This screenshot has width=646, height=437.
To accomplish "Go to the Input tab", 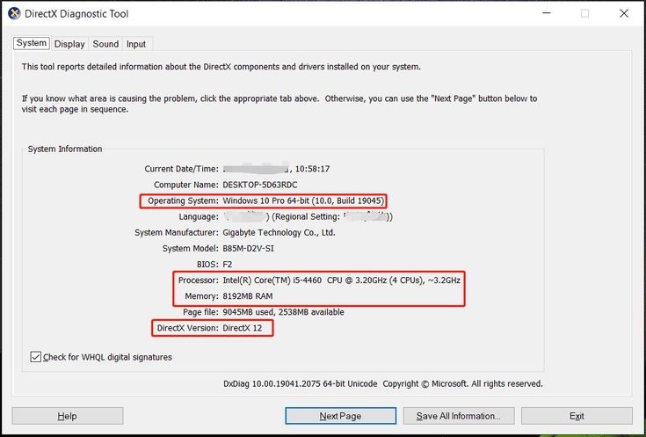I will (x=136, y=44).
